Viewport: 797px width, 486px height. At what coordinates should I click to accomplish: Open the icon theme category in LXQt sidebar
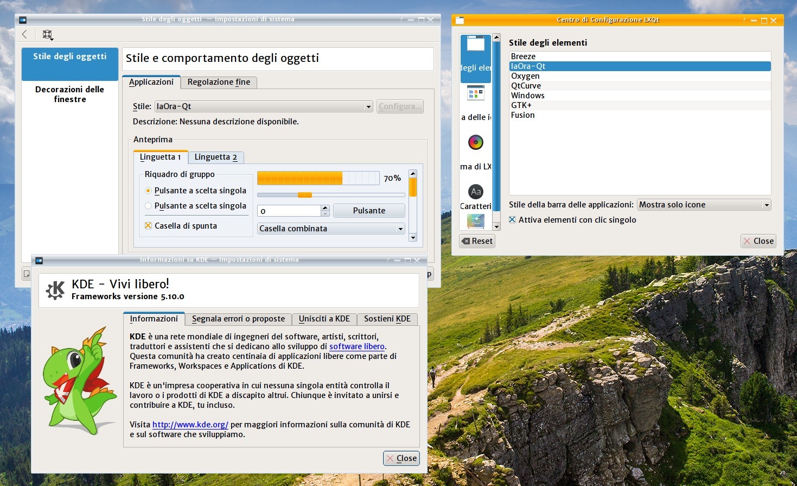(476, 93)
